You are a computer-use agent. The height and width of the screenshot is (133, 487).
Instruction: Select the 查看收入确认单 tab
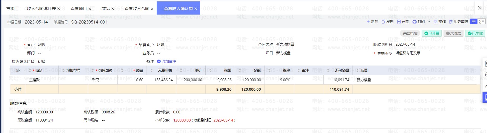point(178,9)
